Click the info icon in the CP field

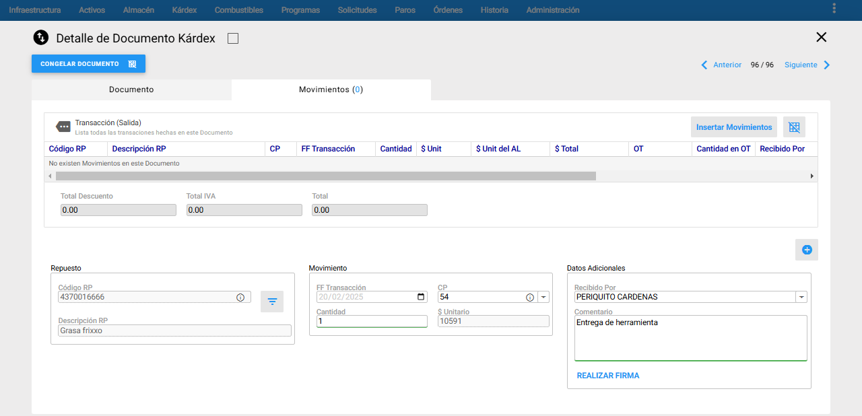pos(530,297)
